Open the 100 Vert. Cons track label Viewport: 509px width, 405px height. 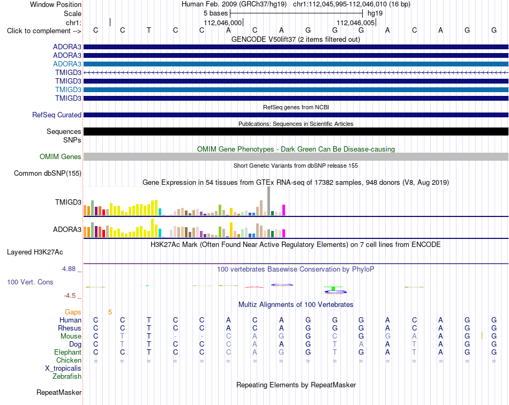[30, 282]
